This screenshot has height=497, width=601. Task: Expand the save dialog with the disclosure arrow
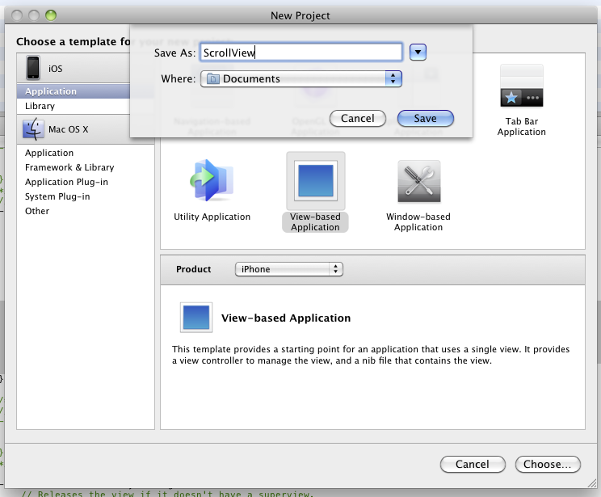[418, 52]
